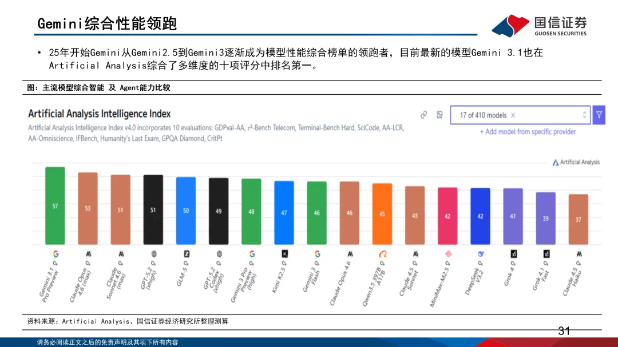Click the page number 31
Image resolution: width=618 pixels, height=347 pixels.
tap(564, 331)
